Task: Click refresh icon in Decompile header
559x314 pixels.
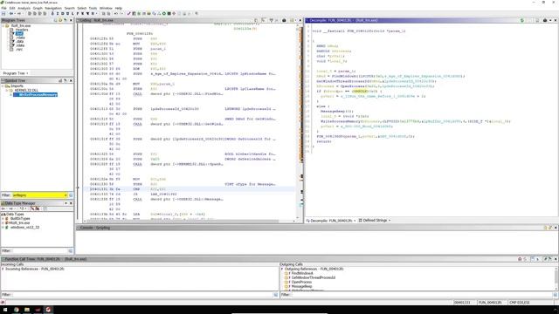Action: (522, 20)
